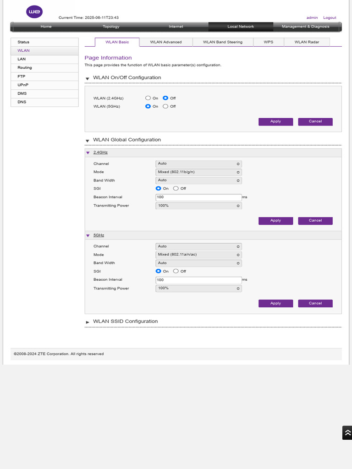Click the 2.4GHz Beacon Interval field

coord(198,197)
